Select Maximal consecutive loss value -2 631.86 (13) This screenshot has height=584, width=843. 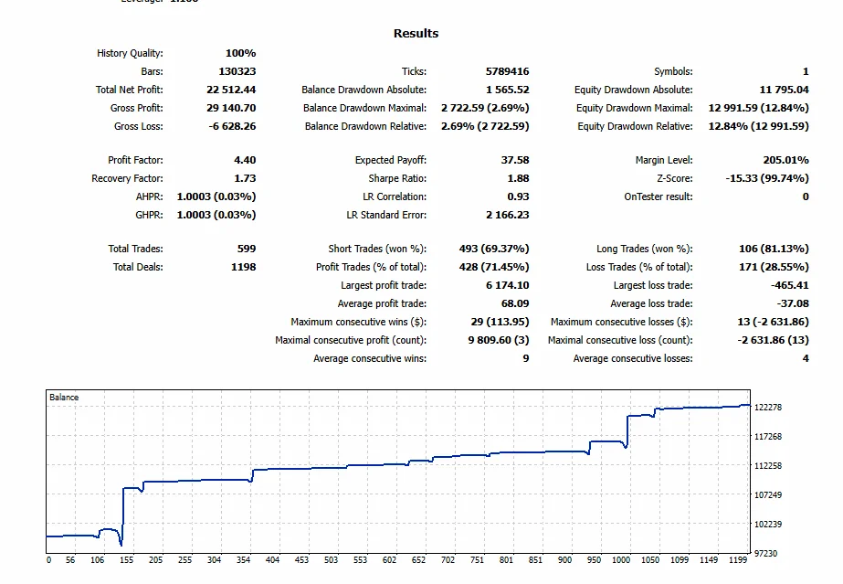(773, 340)
